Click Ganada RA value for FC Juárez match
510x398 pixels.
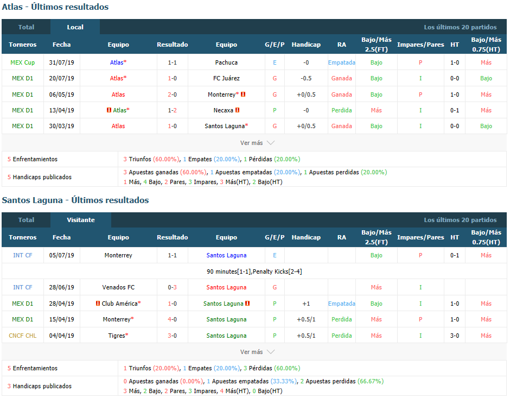coord(341,78)
